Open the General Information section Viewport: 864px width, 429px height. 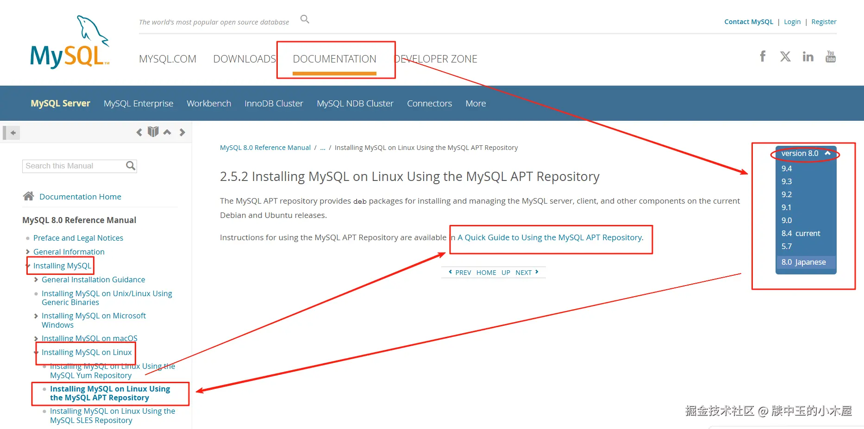click(x=69, y=252)
